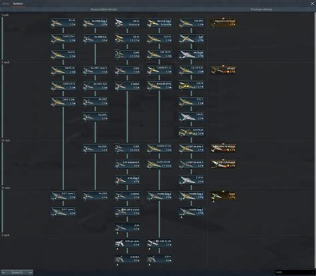Select the Re.2002 aircraft card
Viewport: 316px width, 276px height.
tap(95, 102)
